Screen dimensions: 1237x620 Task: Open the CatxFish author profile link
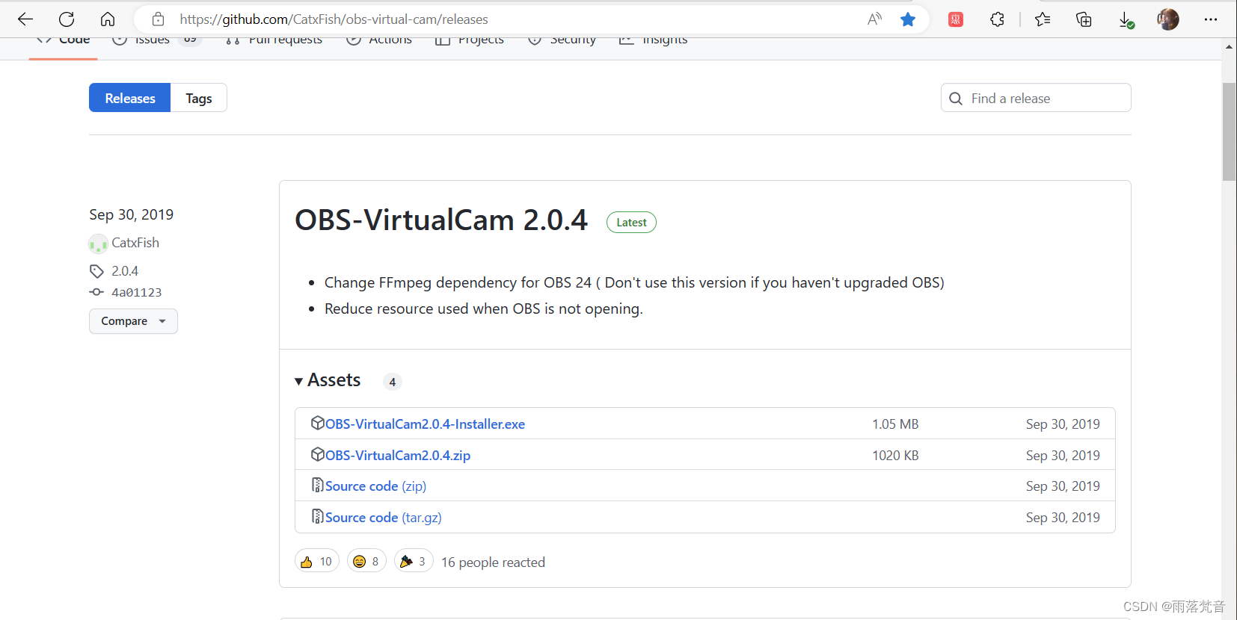pyautogui.click(x=135, y=243)
